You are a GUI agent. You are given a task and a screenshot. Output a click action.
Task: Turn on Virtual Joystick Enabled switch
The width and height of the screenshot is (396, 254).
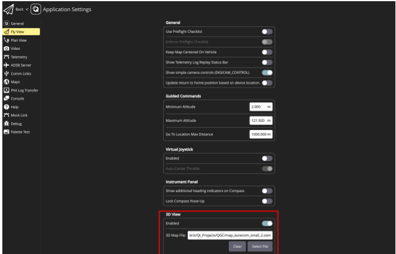[x=267, y=158]
